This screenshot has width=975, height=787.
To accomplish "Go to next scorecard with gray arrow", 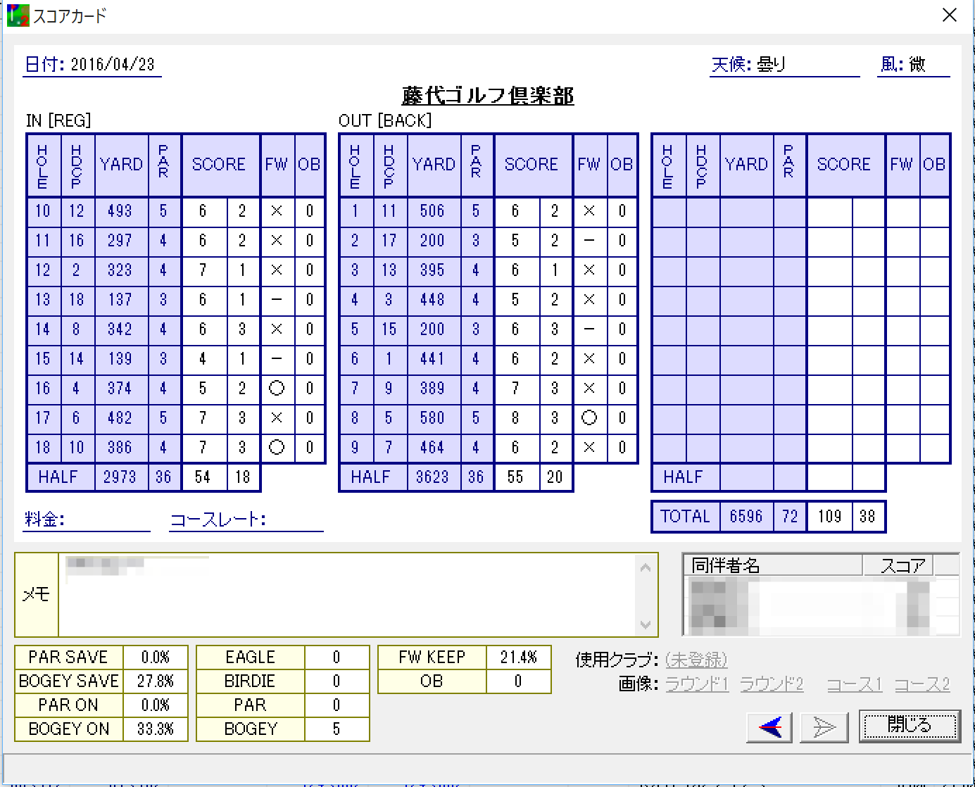I will pos(824,726).
